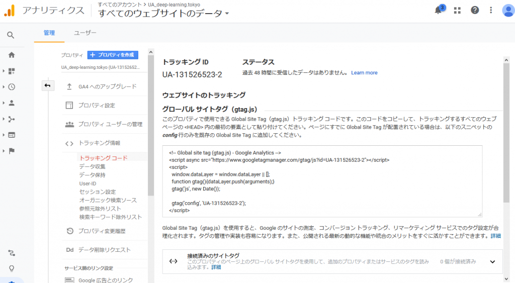Open the Google apps grid
This screenshot has height=283, width=515.
(x=457, y=11)
